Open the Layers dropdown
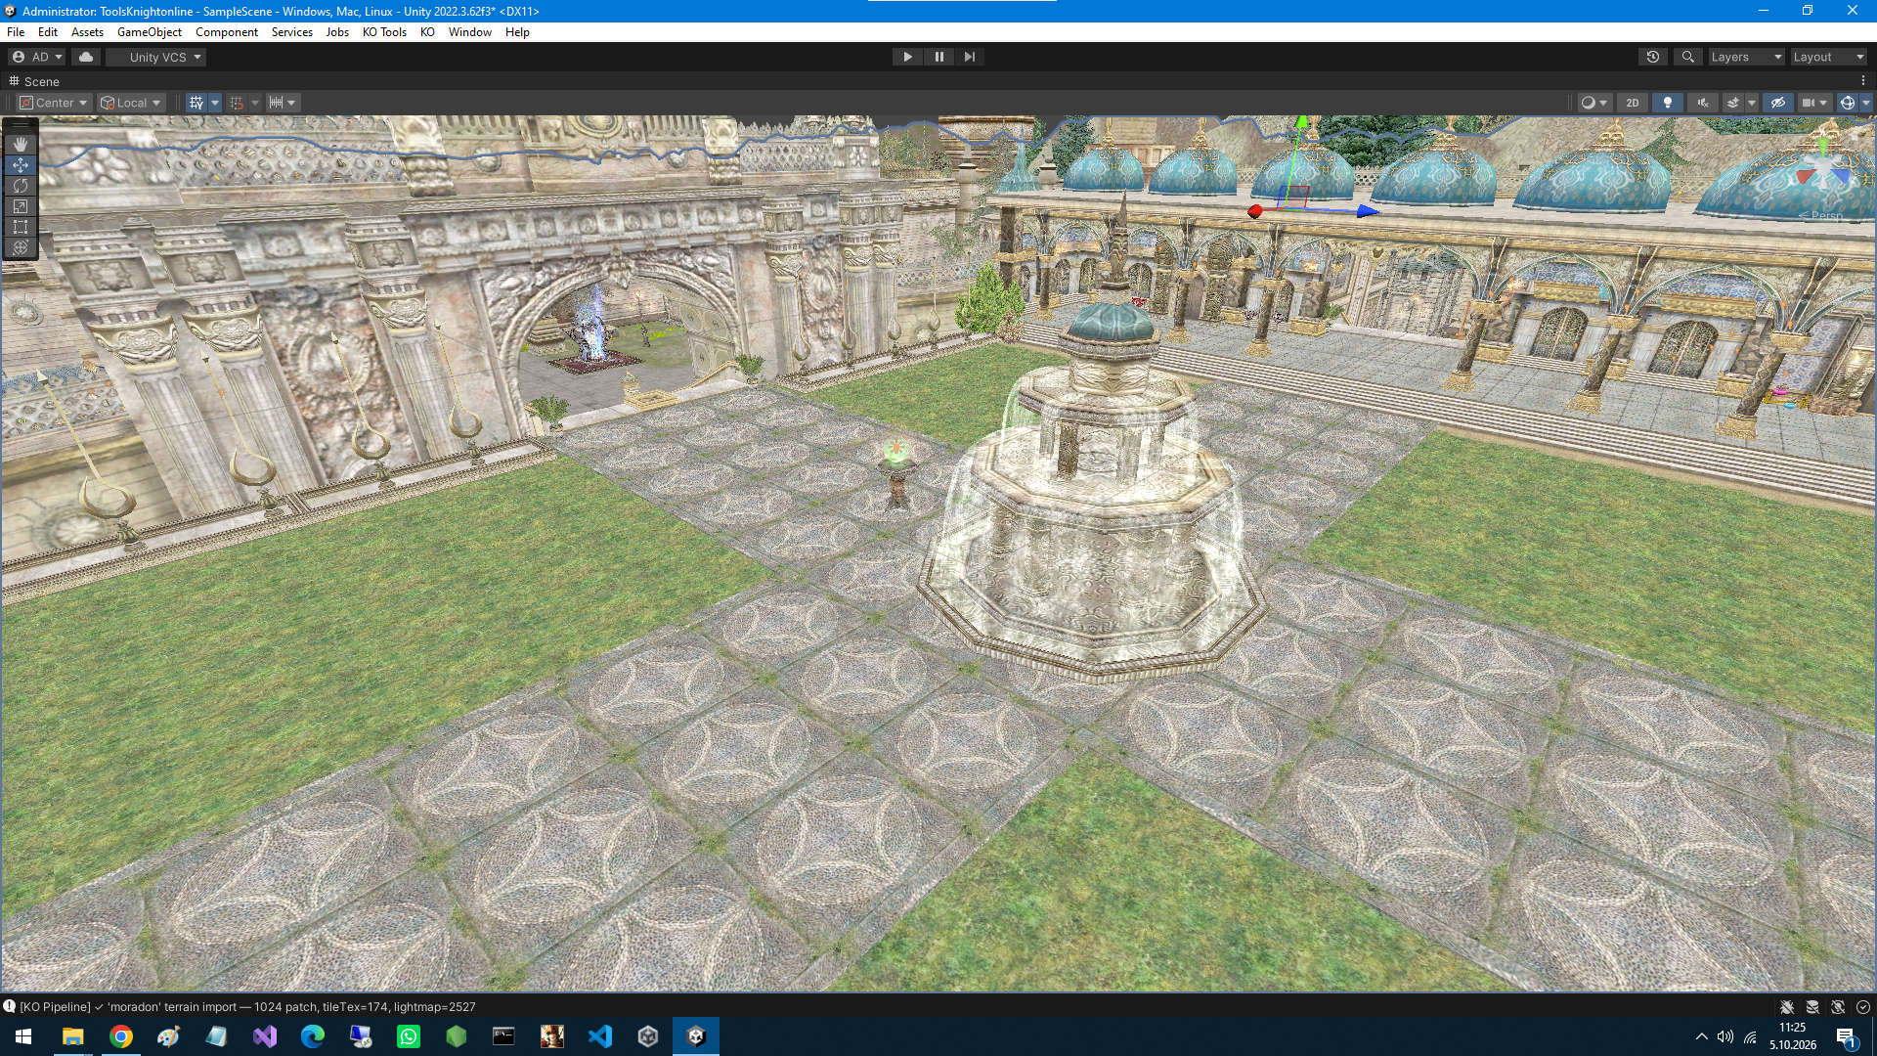Screen dimensions: 1877x1056 pyautogui.click(x=1746, y=57)
